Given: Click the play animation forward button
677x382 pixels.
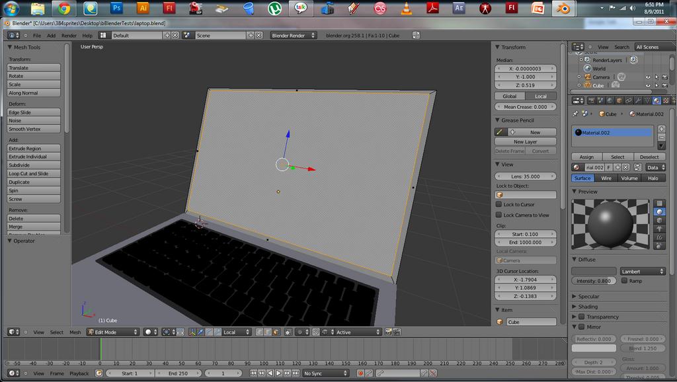Looking at the screenshot, I should (x=278, y=373).
